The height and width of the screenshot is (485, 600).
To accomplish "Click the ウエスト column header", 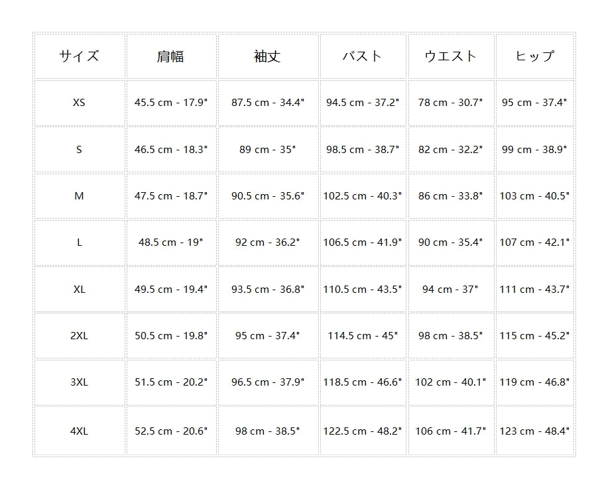I will [450, 56].
